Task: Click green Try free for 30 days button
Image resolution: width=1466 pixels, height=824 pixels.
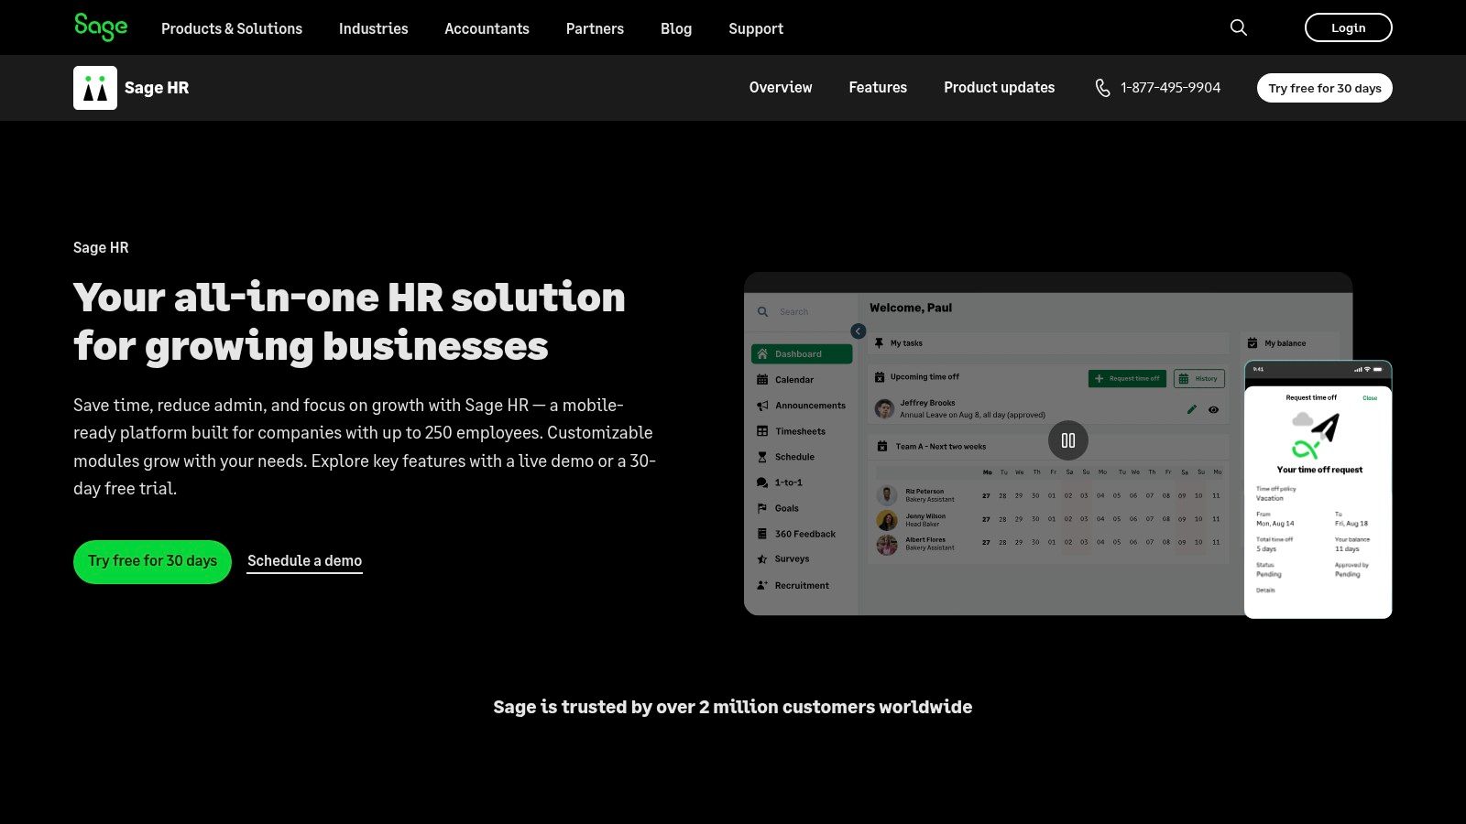Action: tap(152, 561)
